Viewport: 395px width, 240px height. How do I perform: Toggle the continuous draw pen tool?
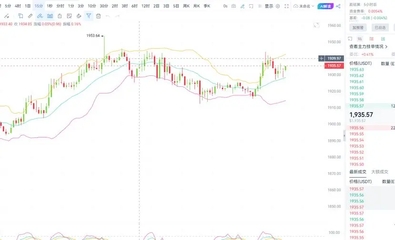coord(40,16)
